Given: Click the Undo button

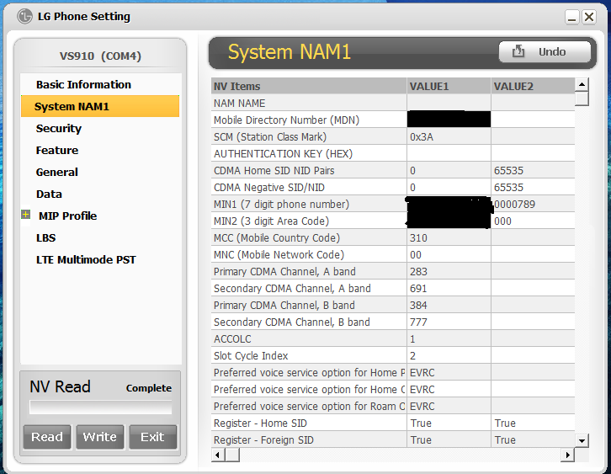Looking at the screenshot, I should (544, 52).
